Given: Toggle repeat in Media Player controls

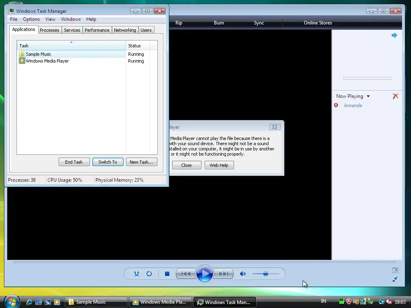Looking at the screenshot, I should 149,274.
